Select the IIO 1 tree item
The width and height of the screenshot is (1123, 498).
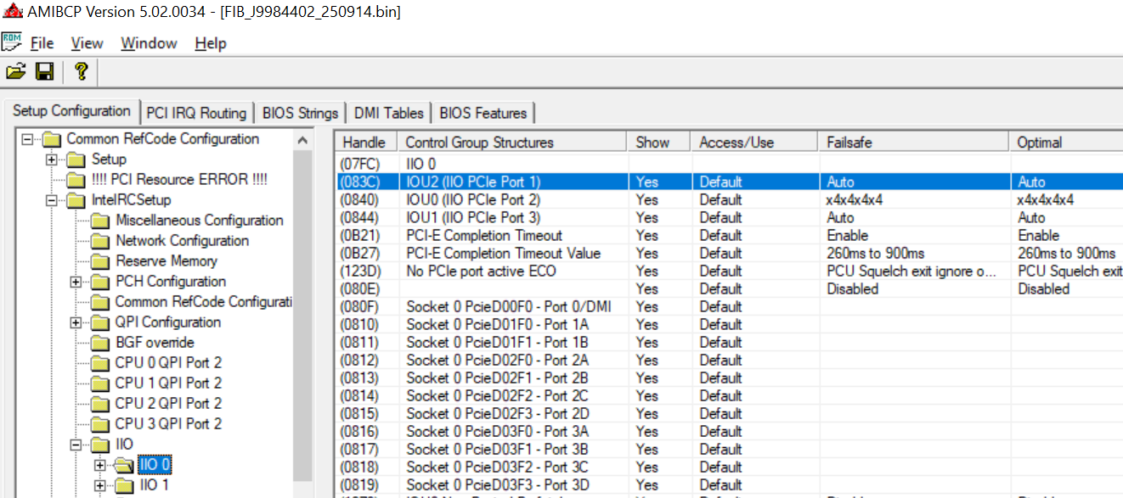point(154,485)
